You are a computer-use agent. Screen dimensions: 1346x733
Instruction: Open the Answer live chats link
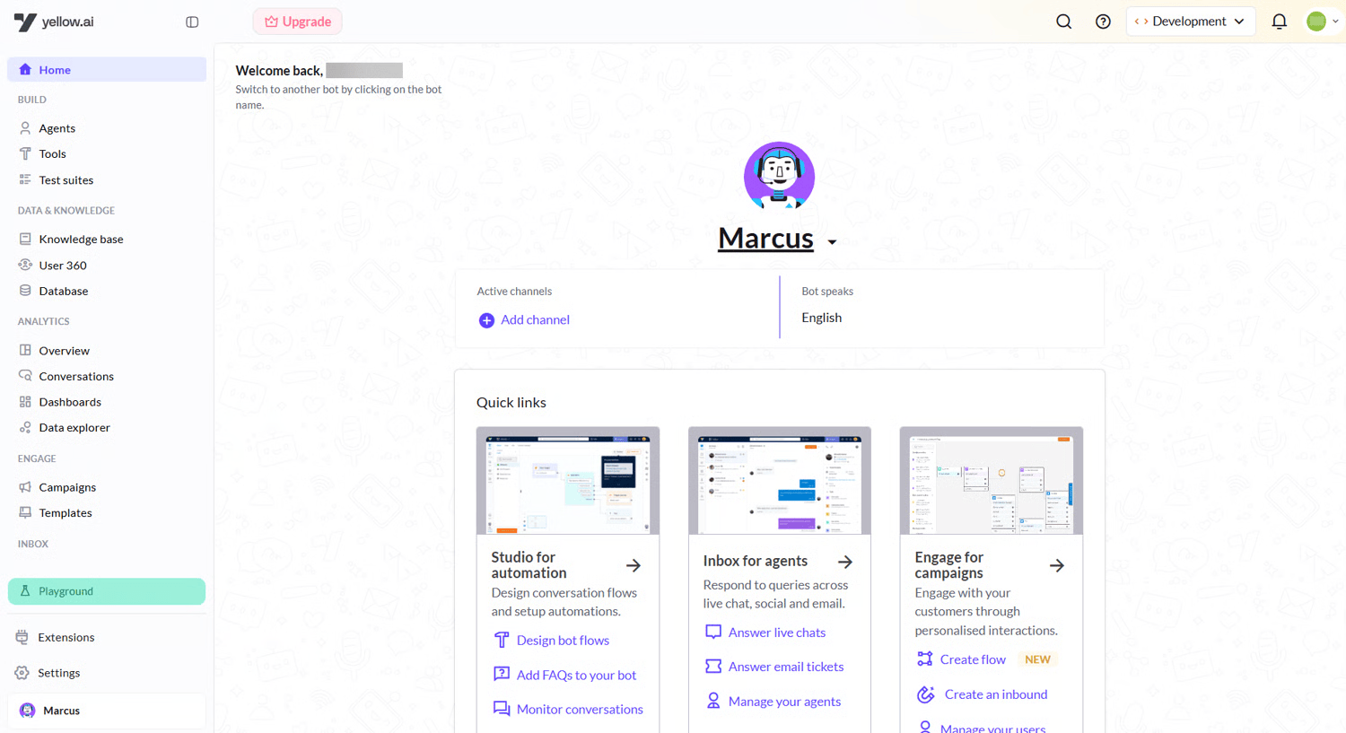pyautogui.click(x=777, y=633)
